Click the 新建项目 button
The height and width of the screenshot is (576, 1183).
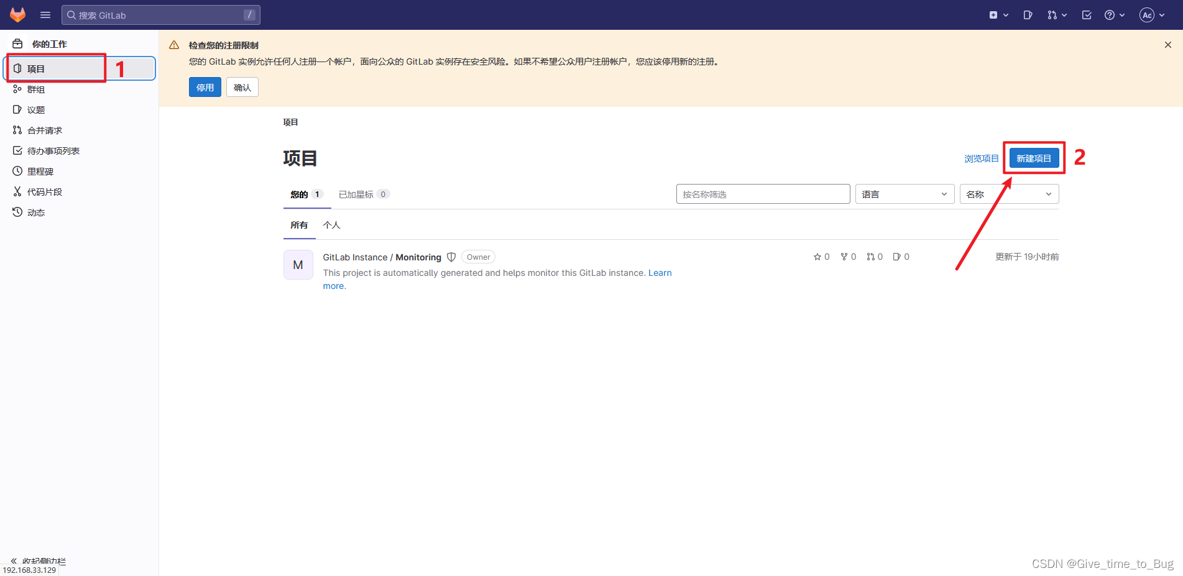coord(1034,158)
